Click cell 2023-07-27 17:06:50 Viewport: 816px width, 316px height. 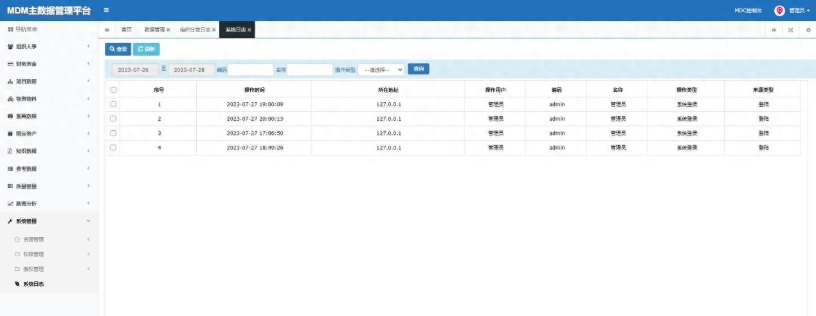(x=255, y=133)
